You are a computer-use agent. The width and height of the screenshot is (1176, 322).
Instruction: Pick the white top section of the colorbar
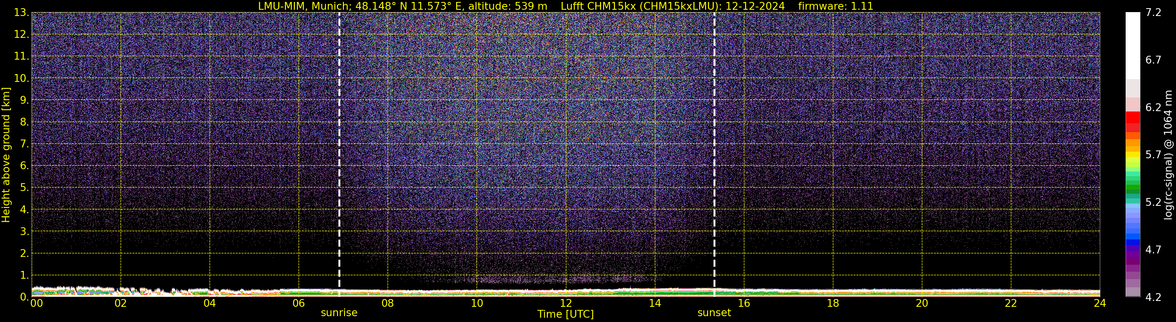(x=1133, y=46)
